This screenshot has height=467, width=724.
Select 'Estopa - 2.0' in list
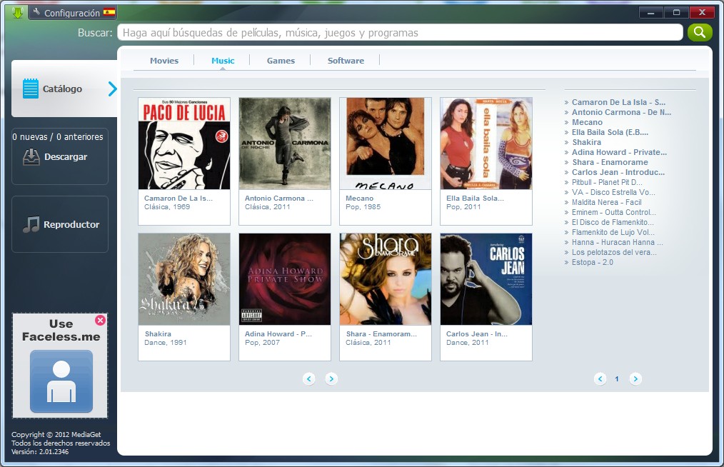click(593, 262)
